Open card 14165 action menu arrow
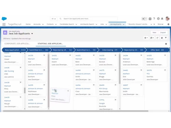This screenshot has width=171, height=128. (165, 55)
